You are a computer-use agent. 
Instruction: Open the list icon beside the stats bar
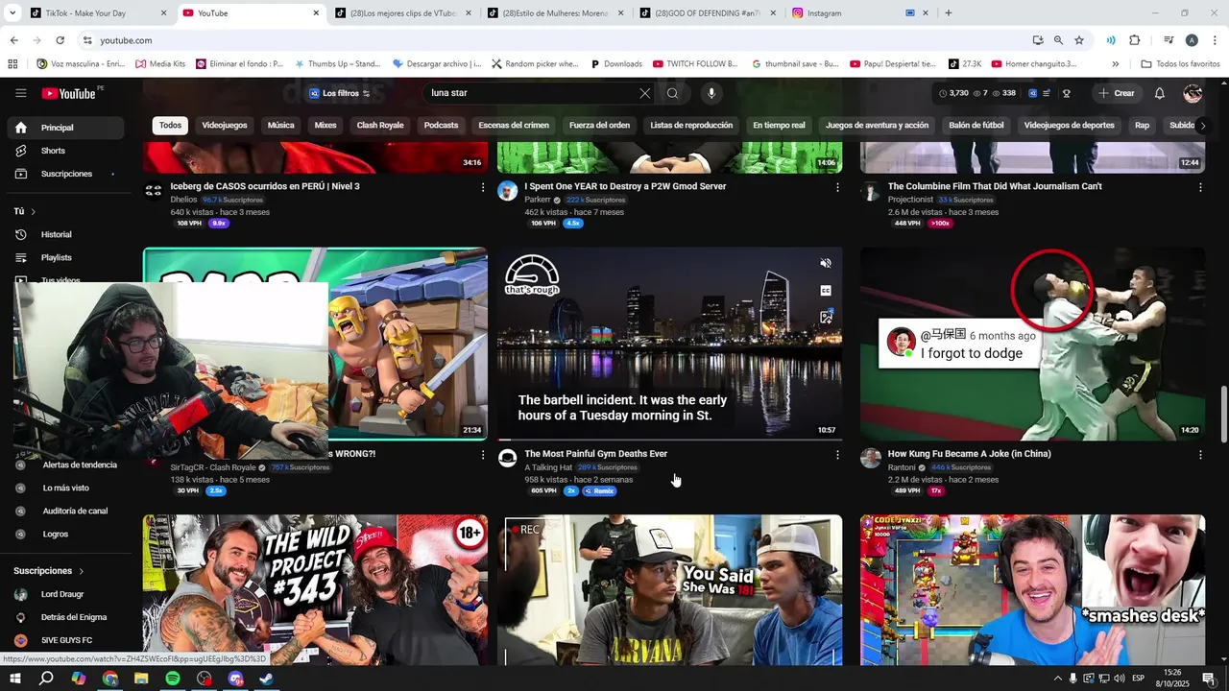tap(1047, 93)
